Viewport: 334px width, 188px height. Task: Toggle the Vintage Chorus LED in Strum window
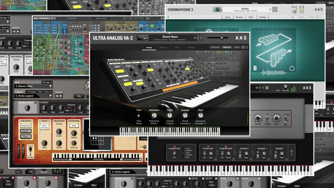35,103
